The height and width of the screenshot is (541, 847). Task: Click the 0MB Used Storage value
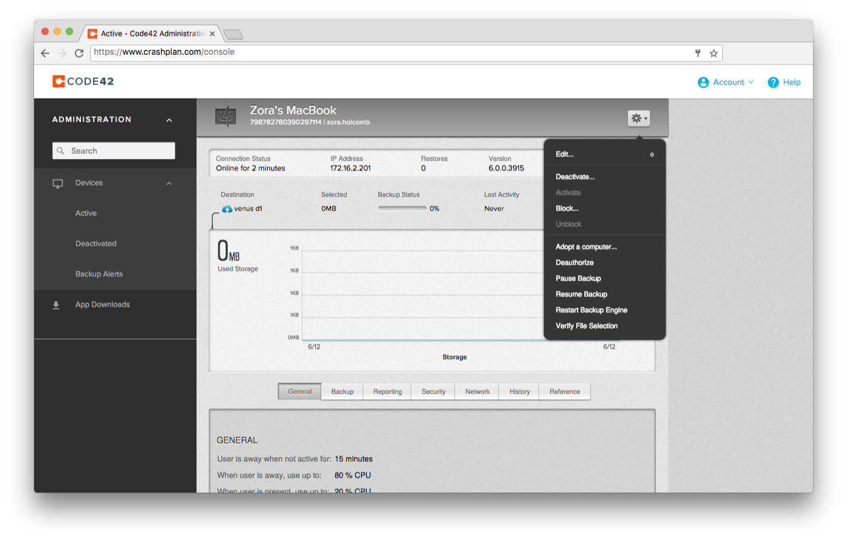click(x=229, y=251)
